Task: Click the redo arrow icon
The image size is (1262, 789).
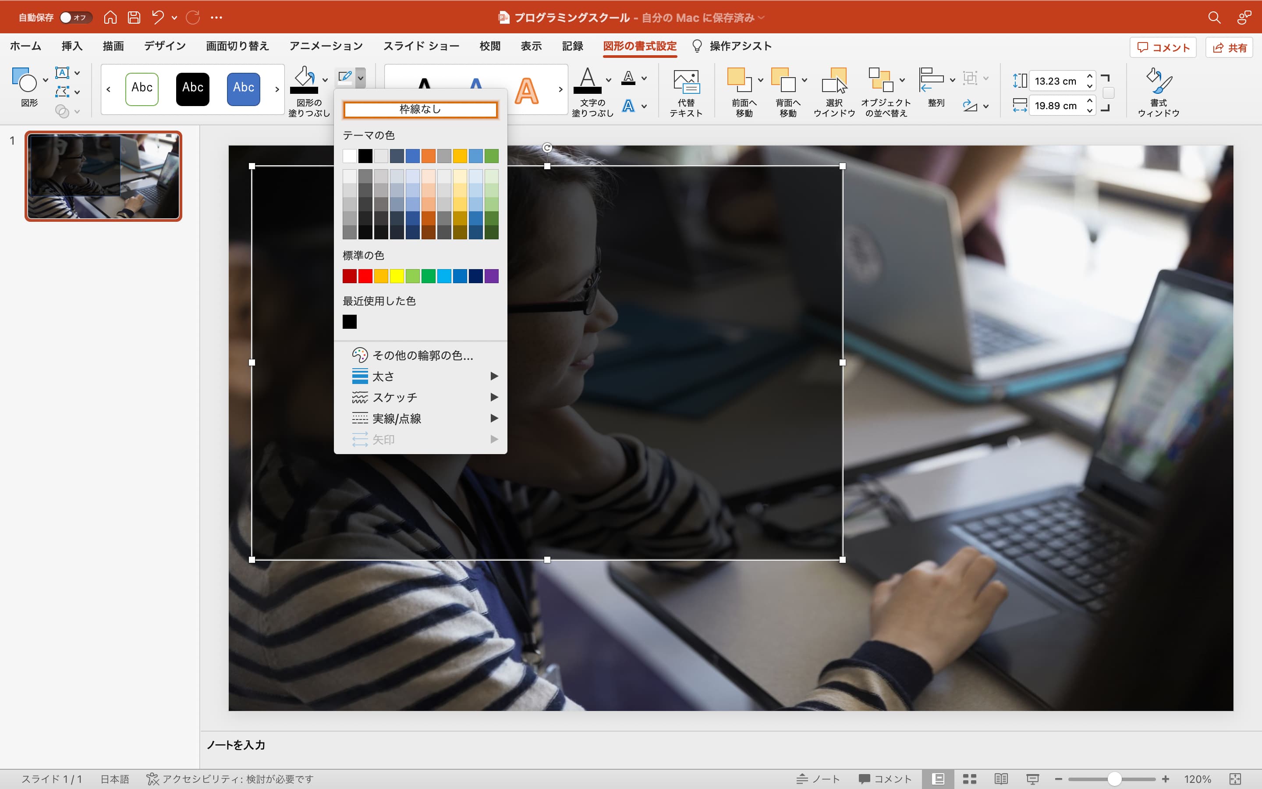Action: pyautogui.click(x=193, y=18)
